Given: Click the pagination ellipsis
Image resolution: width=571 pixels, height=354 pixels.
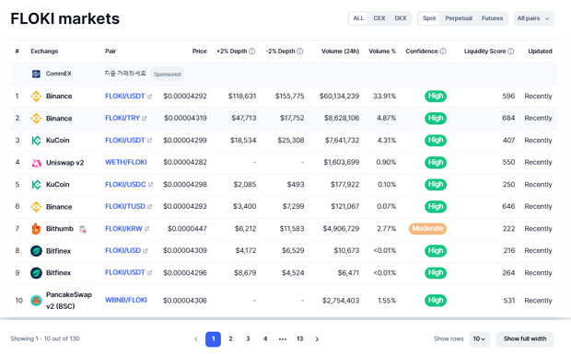Looking at the screenshot, I should tap(283, 339).
